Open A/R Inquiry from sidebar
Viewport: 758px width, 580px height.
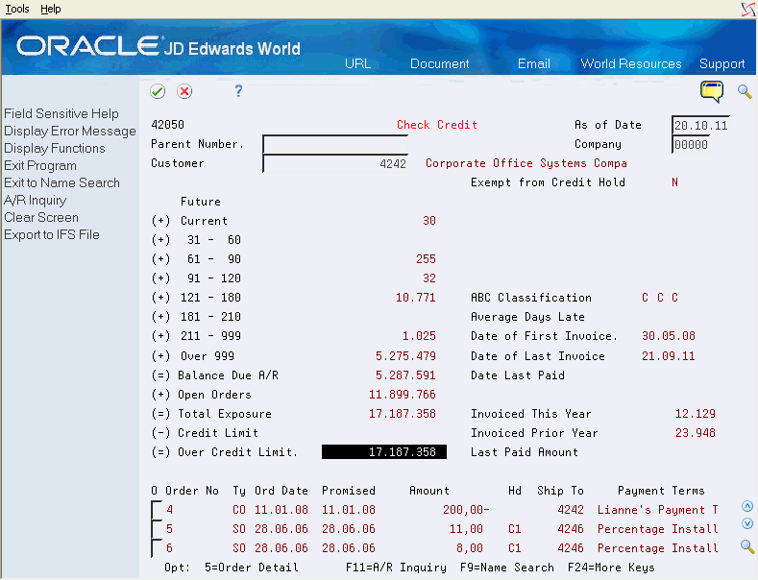[x=36, y=200]
